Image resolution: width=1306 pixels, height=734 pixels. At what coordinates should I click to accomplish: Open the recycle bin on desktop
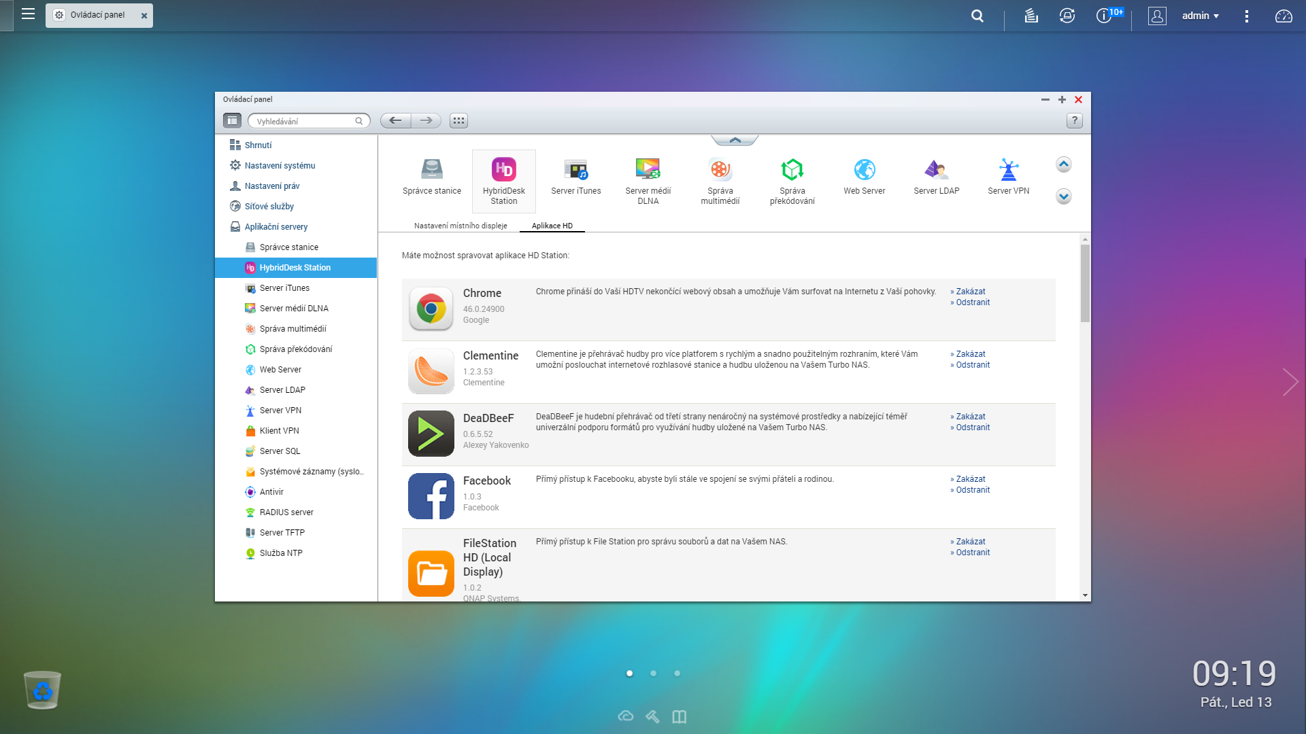point(42,691)
